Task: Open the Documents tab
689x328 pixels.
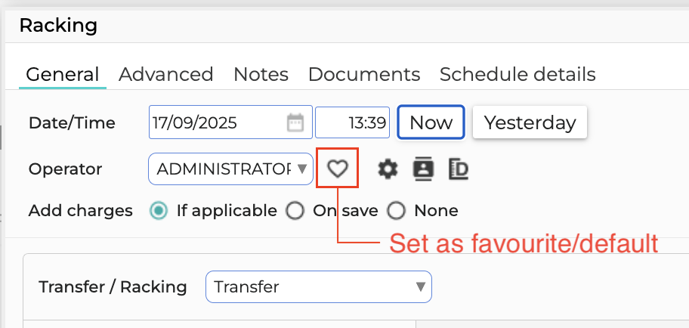Action: pos(364,74)
